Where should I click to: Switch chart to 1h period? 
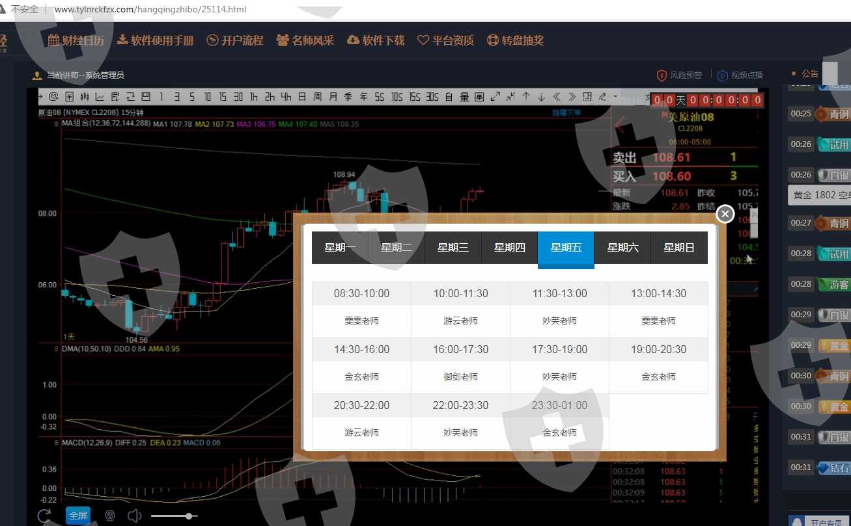tap(254, 97)
